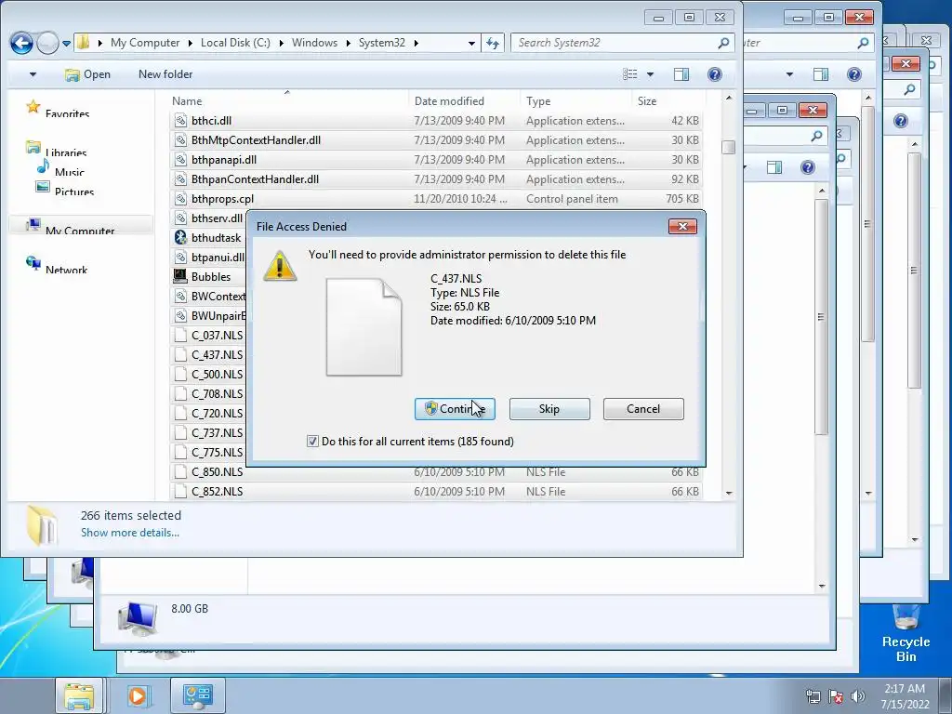
Task: Click Skip in the dialog
Action: pyautogui.click(x=549, y=409)
